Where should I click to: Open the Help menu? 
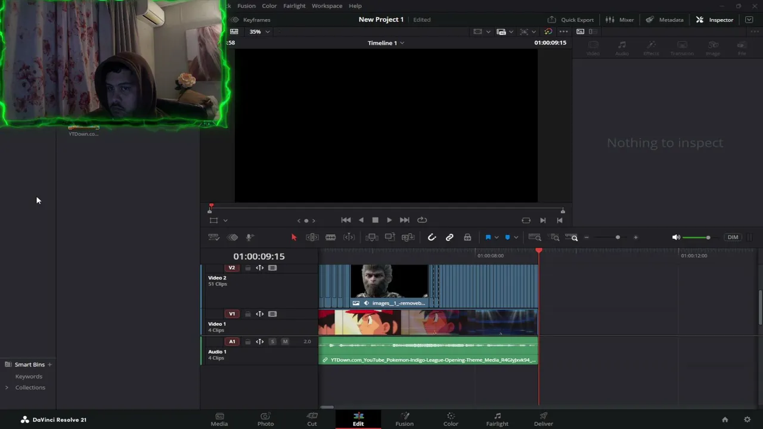355,6
